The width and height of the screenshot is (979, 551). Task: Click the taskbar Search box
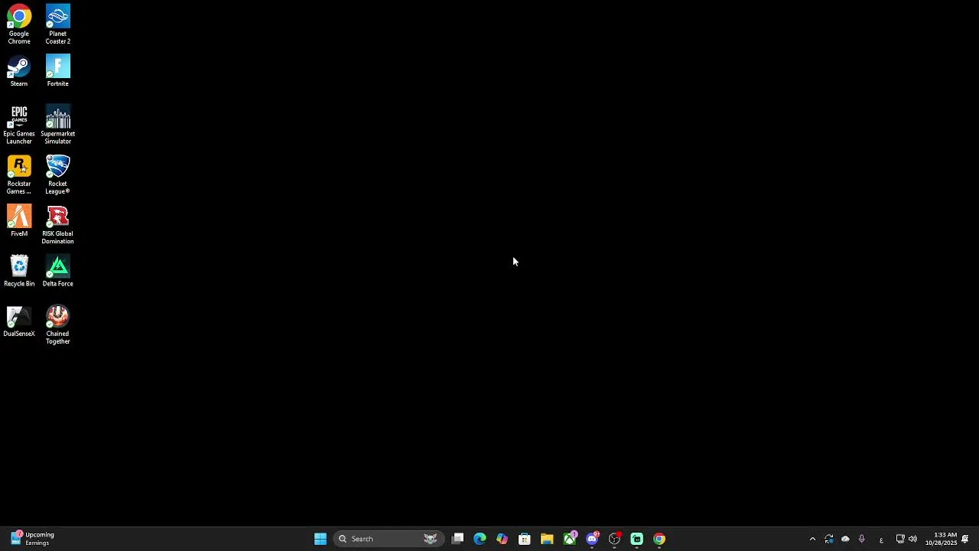tap(389, 539)
